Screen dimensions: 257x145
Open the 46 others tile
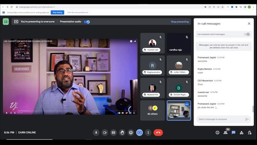coord(153,110)
